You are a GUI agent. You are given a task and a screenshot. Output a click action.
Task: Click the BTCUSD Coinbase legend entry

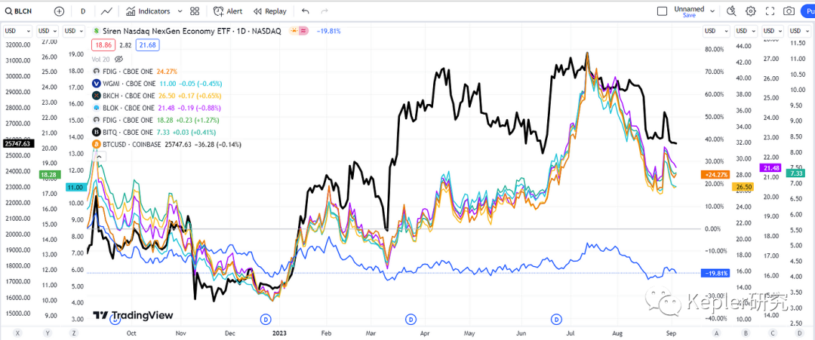[x=166, y=144]
